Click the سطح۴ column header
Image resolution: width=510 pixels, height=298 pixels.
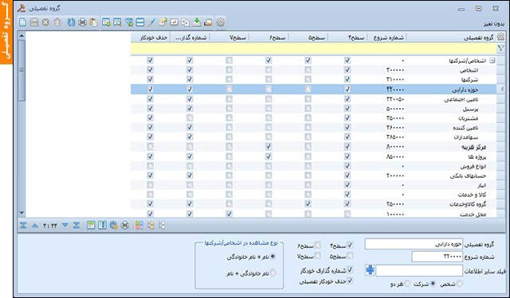(x=347, y=37)
